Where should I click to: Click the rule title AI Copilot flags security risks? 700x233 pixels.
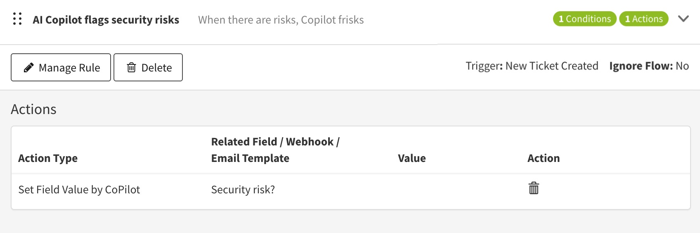pos(106,20)
